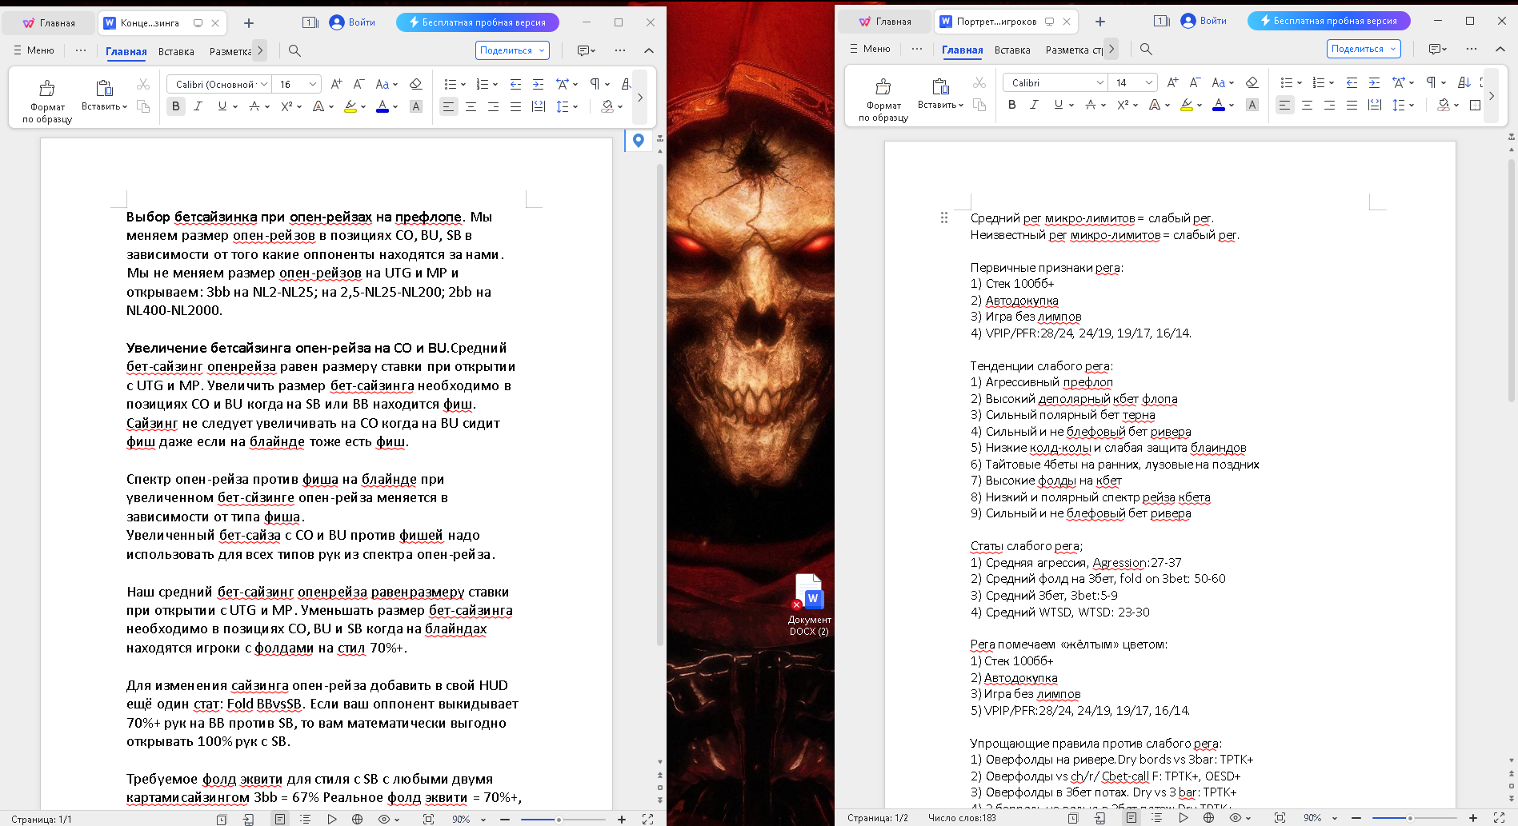Click Войти in left window
The height and width of the screenshot is (826, 1518).
pos(353,22)
